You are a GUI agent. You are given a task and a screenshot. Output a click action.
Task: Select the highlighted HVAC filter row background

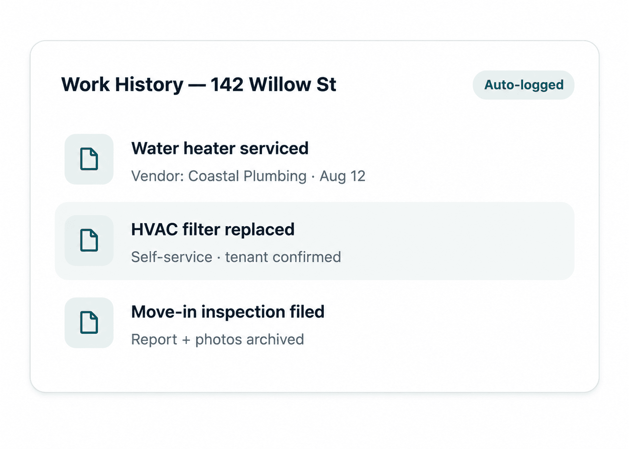click(x=314, y=241)
